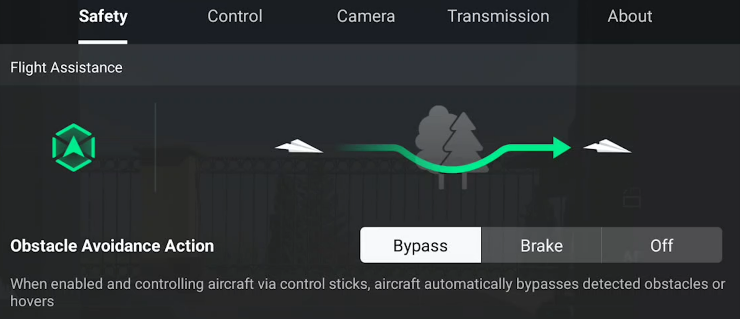
Task: Switch to the Control tab
Action: point(235,16)
